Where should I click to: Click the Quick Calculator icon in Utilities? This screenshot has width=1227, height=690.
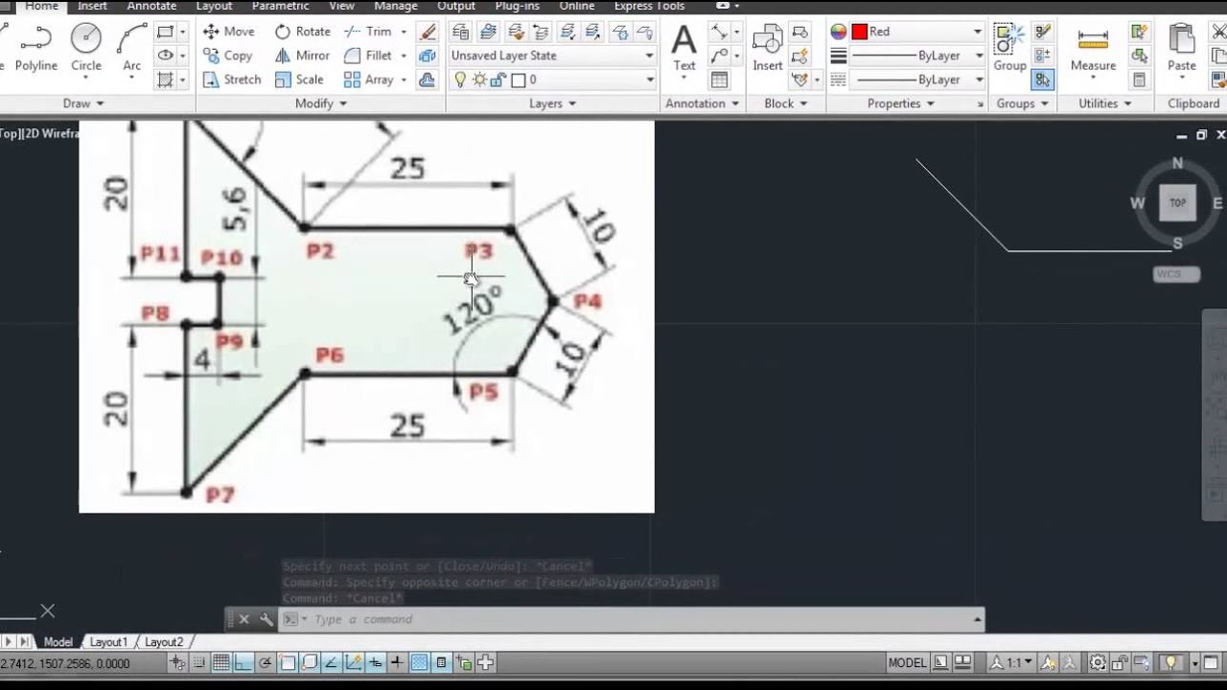pyautogui.click(x=1140, y=80)
